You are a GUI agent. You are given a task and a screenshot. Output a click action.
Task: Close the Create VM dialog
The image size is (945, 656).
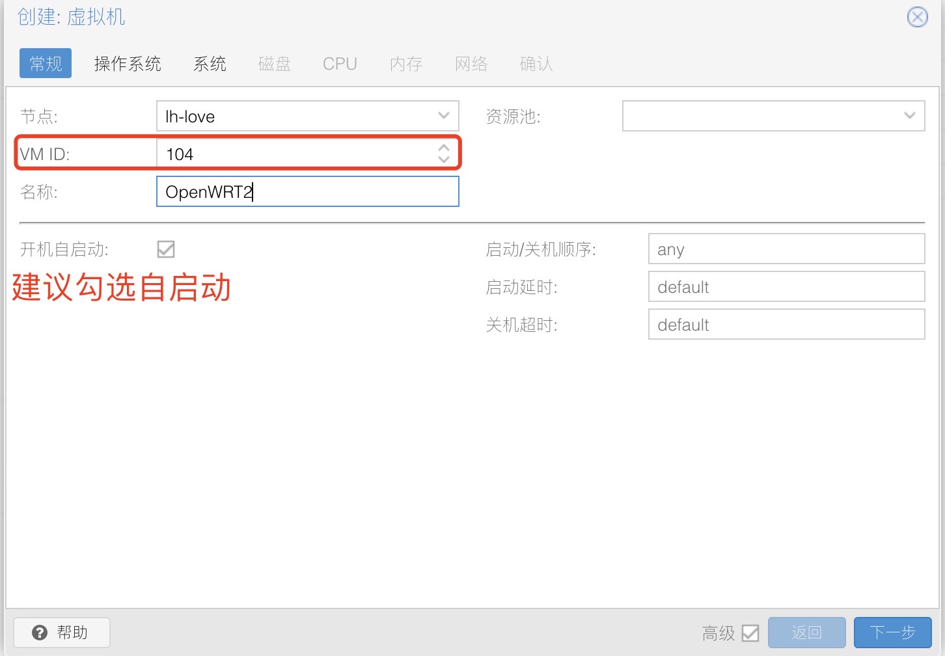click(917, 17)
